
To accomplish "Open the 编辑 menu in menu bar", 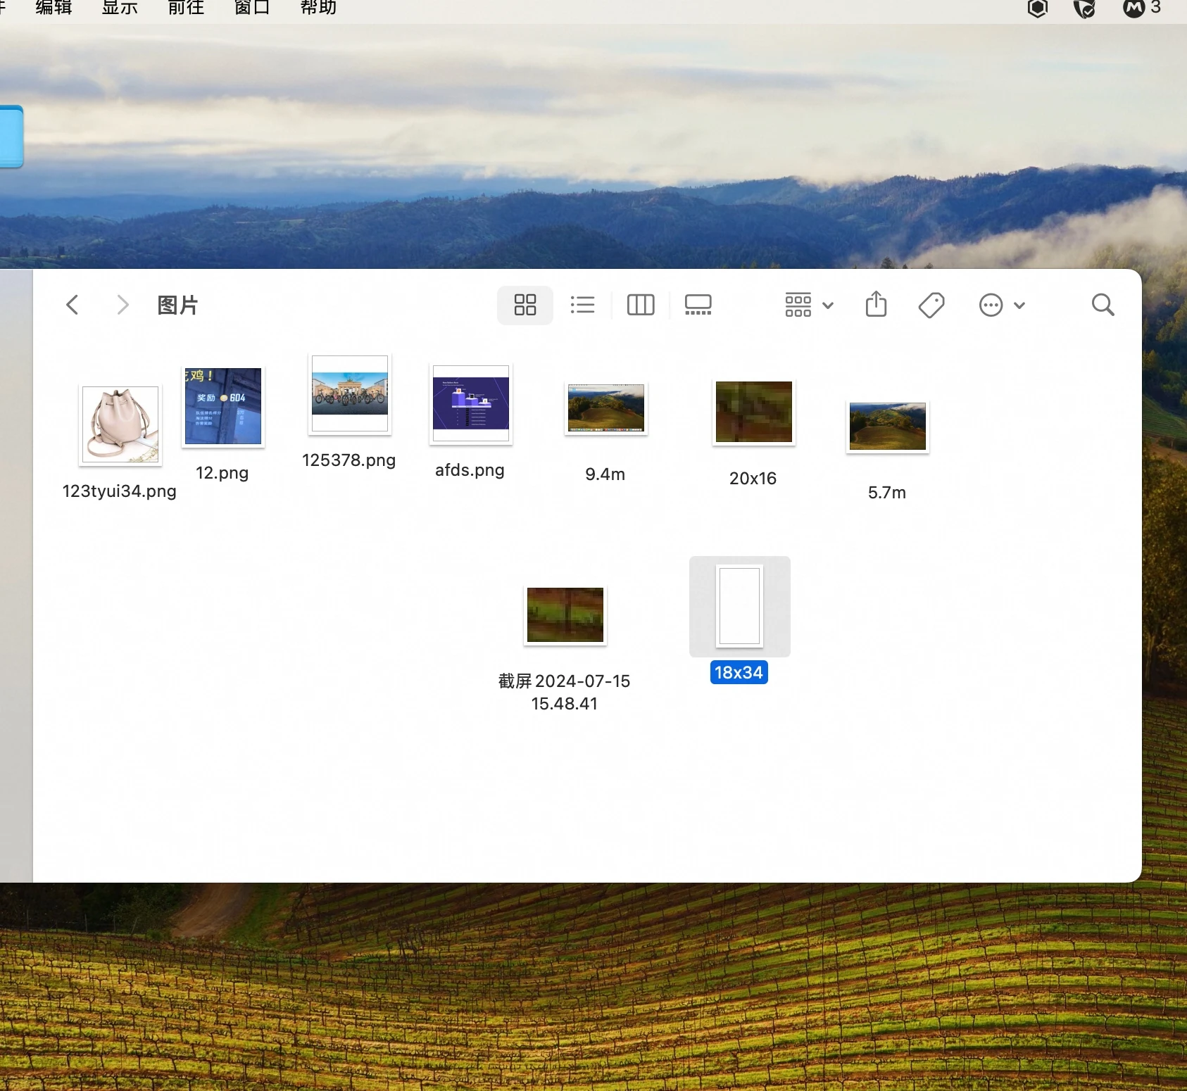I will point(54,8).
